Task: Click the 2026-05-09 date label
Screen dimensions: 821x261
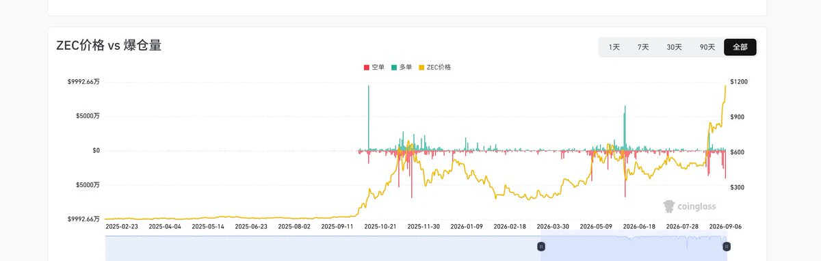Action: coord(596,226)
